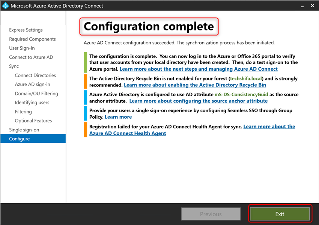Open the Filtering configuration step

point(23,111)
